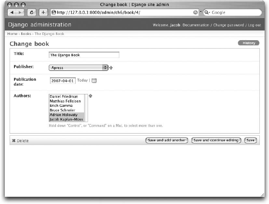Open the Documentation link
The width and height of the screenshot is (269, 204).
[196, 25]
